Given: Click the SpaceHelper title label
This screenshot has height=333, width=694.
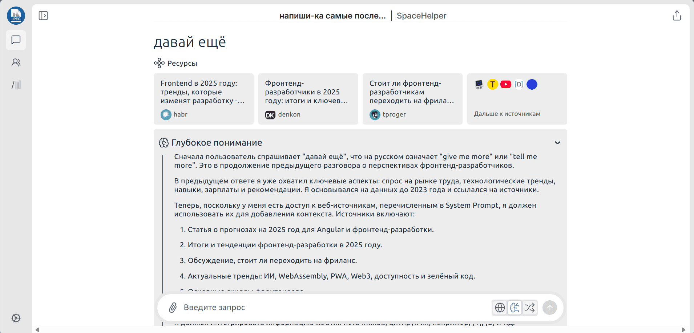Looking at the screenshot, I should tap(421, 16).
